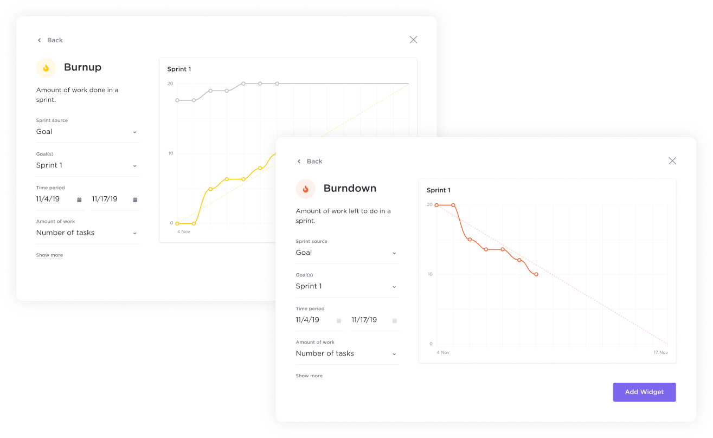Click the orange Burndown flame icon
Image resolution: width=713 pixels, height=438 pixels.
(x=305, y=189)
